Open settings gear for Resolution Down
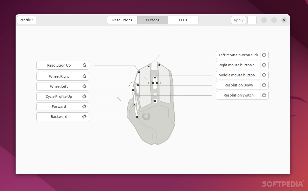Image resolution: width=308 pixels, height=191 pixels. coord(264,85)
